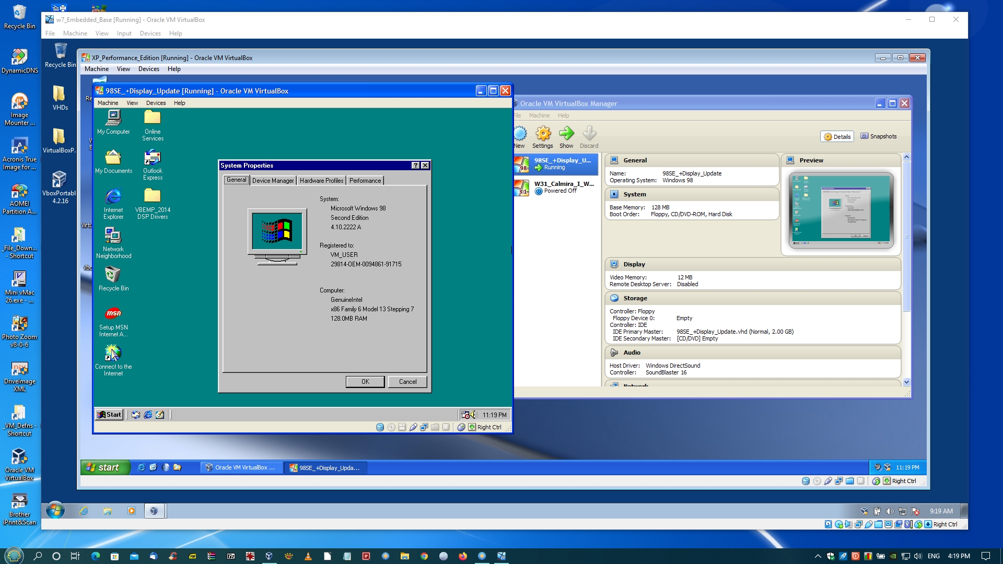Open Input menu in w7_Embedded_Base window
This screenshot has height=564, width=1003.
pyautogui.click(x=124, y=33)
